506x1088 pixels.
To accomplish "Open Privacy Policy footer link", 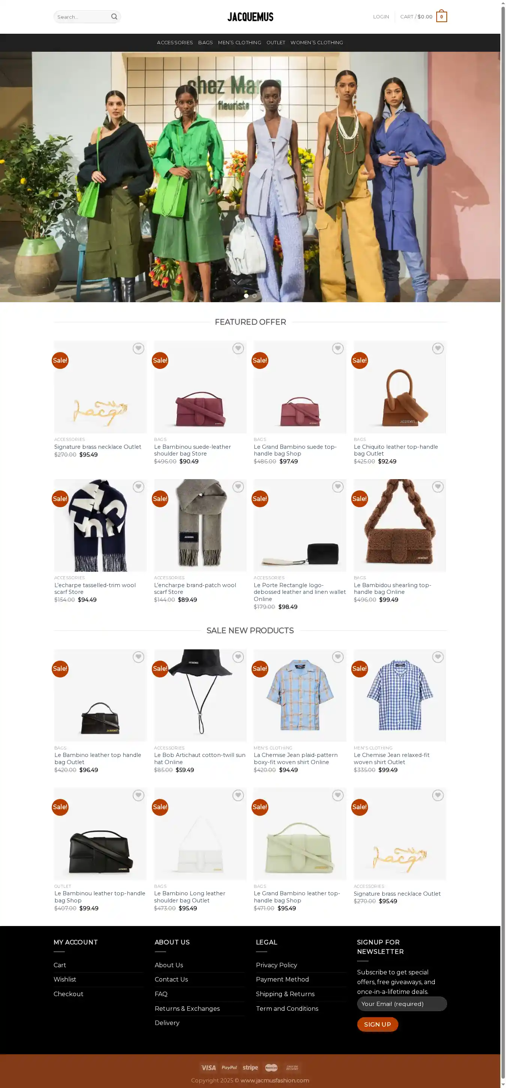I will coord(277,965).
